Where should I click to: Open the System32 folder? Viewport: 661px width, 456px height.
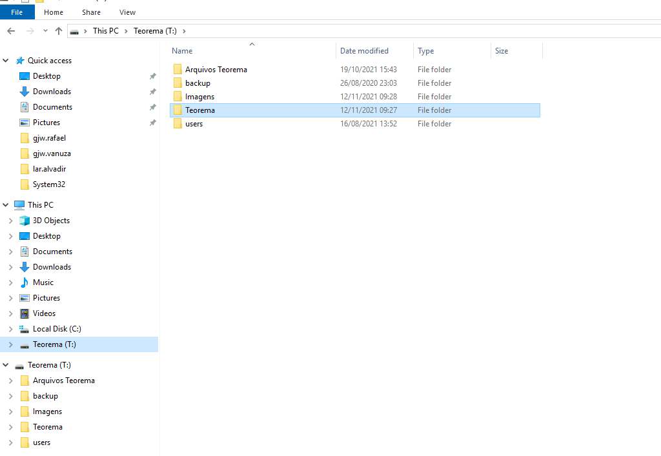click(x=49, y=184)
